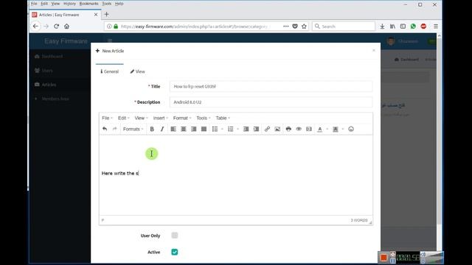Viewport: 472px width, 265px height.
Task: Open the editor Insert menu
Action: pyautogui.click(x=161, y=118)
